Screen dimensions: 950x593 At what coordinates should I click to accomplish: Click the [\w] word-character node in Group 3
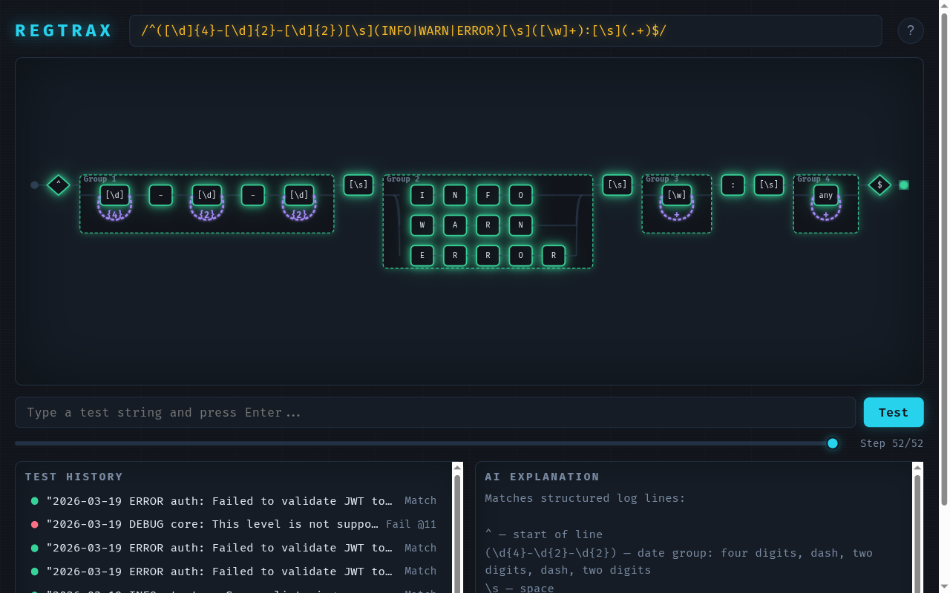click(676, 195)
